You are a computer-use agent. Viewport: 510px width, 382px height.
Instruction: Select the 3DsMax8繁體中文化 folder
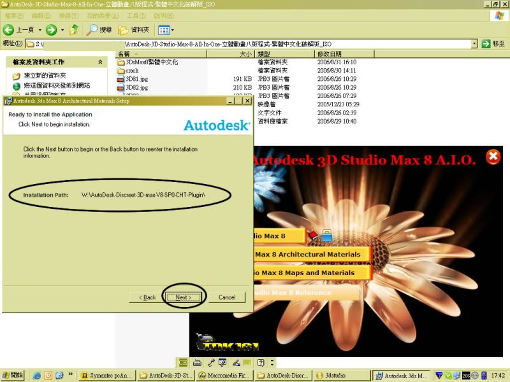pos(152,62)
